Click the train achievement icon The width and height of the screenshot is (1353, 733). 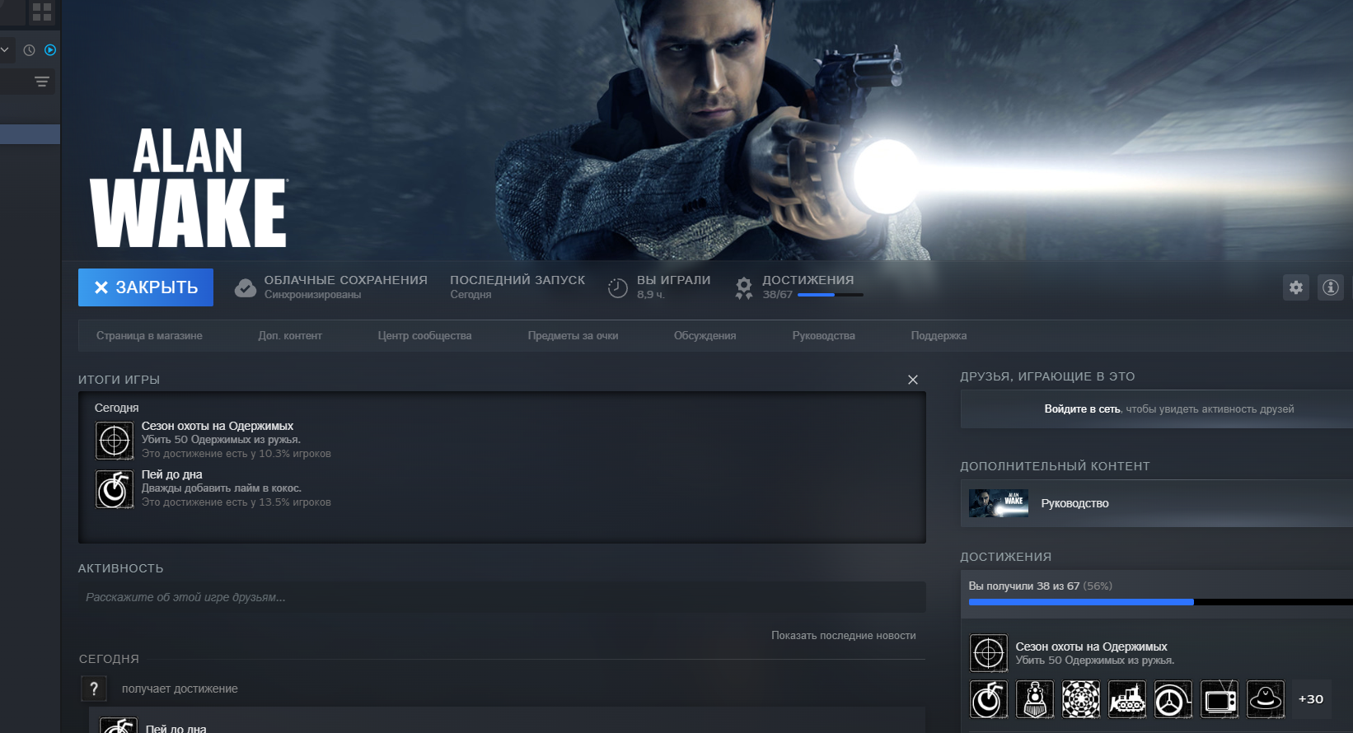(x=1035, y=699)
